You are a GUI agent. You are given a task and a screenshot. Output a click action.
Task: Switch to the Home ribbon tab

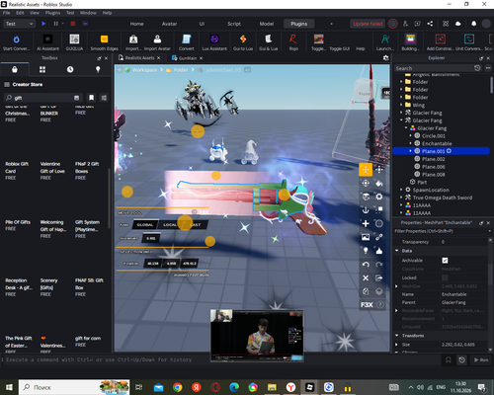pos(136,24)
